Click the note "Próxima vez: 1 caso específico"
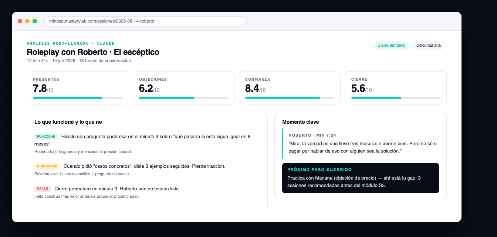497x237 pixels. pos(82,174)
